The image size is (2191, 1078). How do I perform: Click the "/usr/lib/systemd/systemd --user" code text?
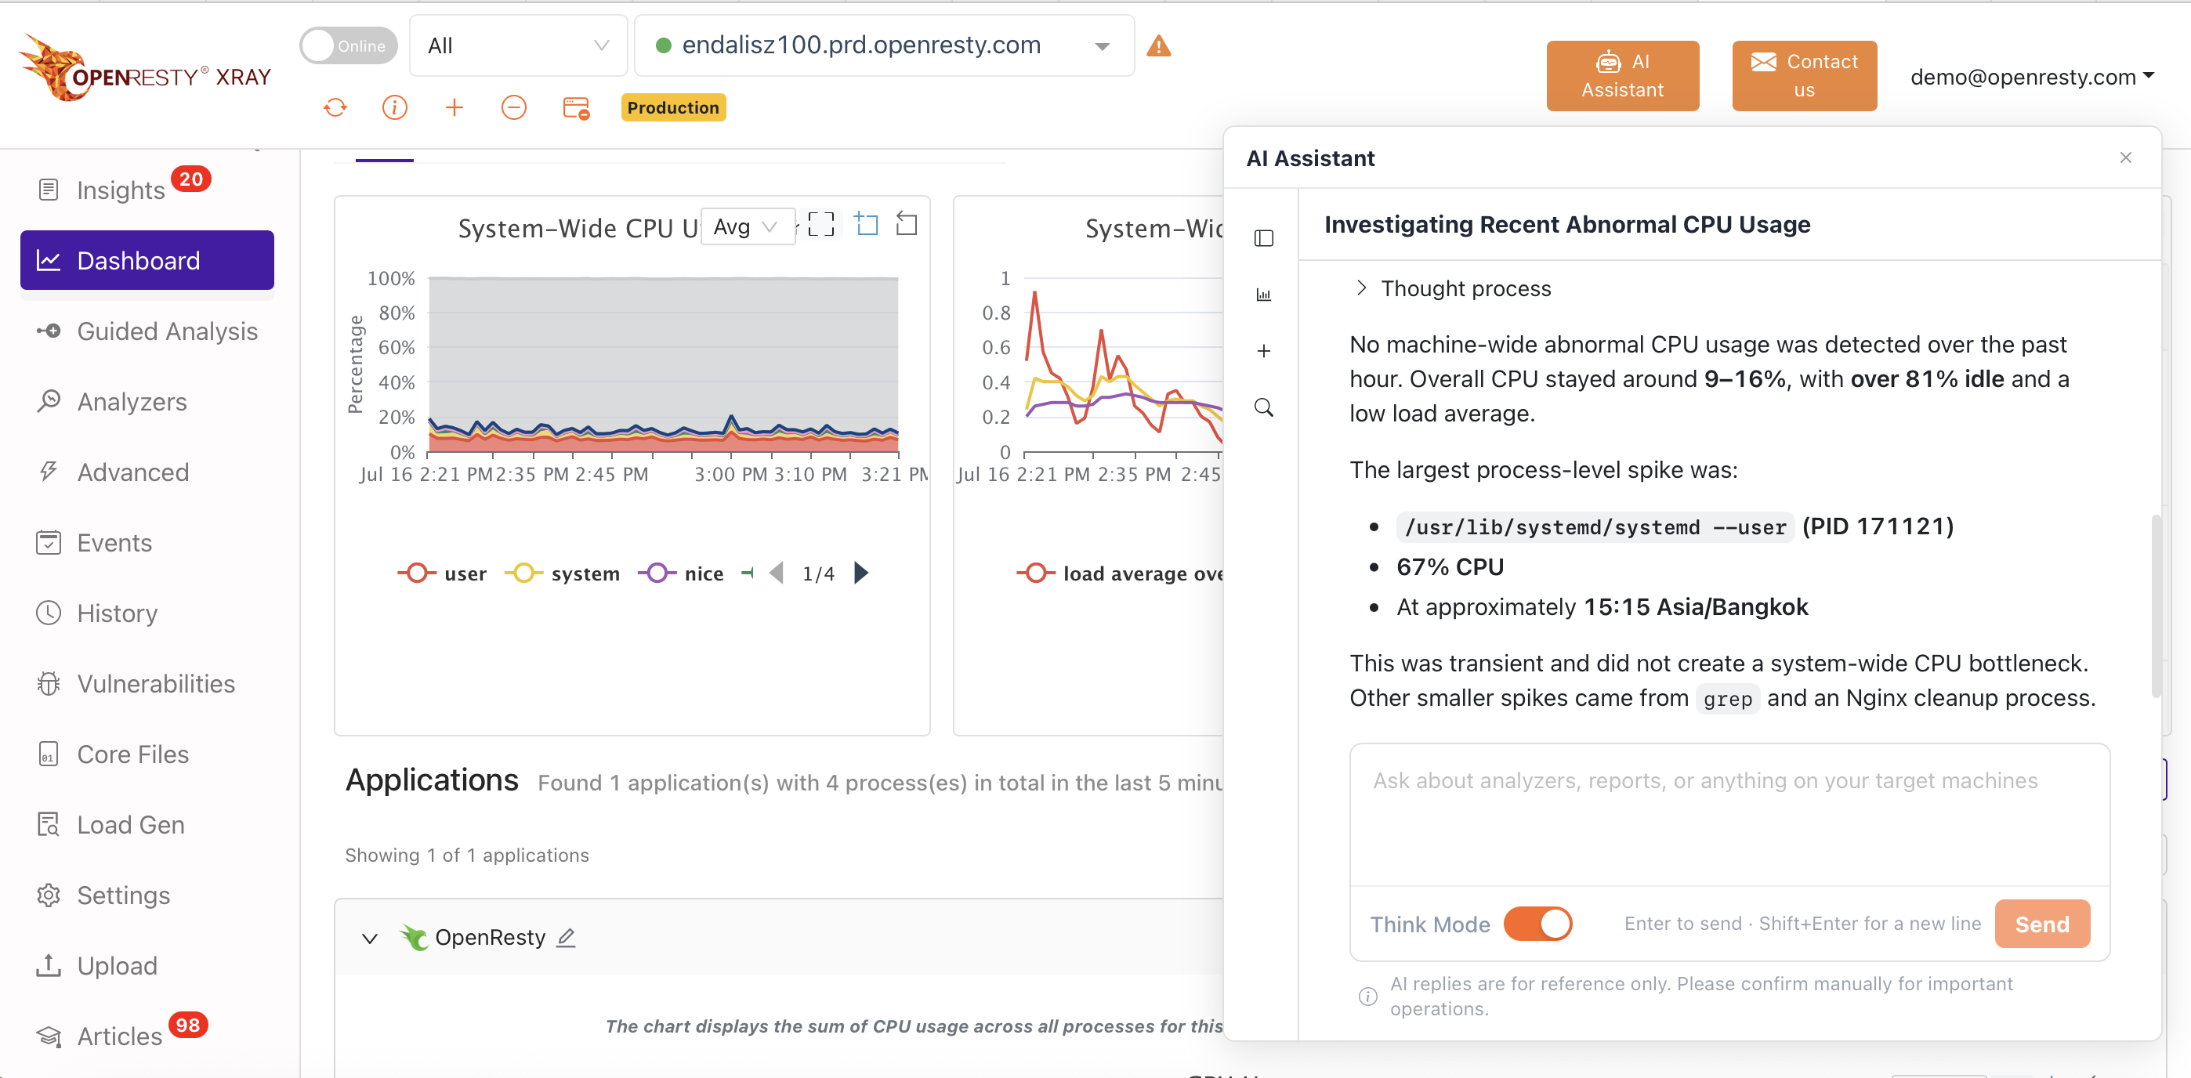(1595, 527)
